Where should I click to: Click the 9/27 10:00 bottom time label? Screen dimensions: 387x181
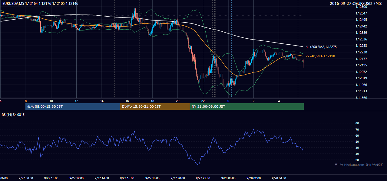(x=51, y=178)
